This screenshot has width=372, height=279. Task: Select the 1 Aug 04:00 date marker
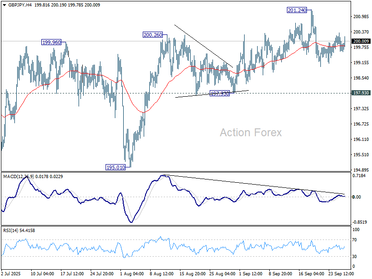tap(132, 274)
